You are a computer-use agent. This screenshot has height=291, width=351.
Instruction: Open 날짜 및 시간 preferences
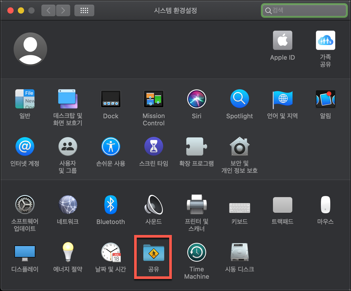point(111,252)
